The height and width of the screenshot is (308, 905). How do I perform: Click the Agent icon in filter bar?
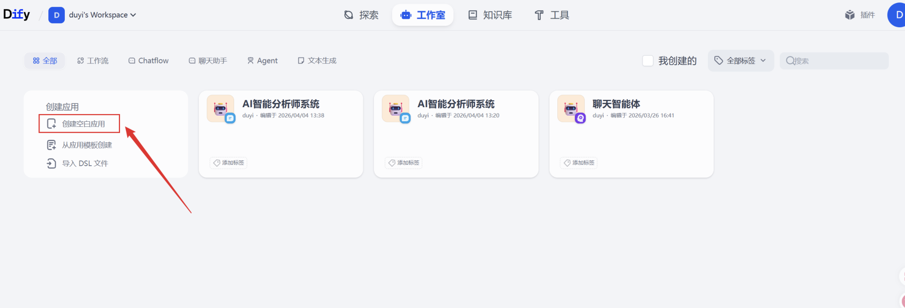(x=251, y=61)
